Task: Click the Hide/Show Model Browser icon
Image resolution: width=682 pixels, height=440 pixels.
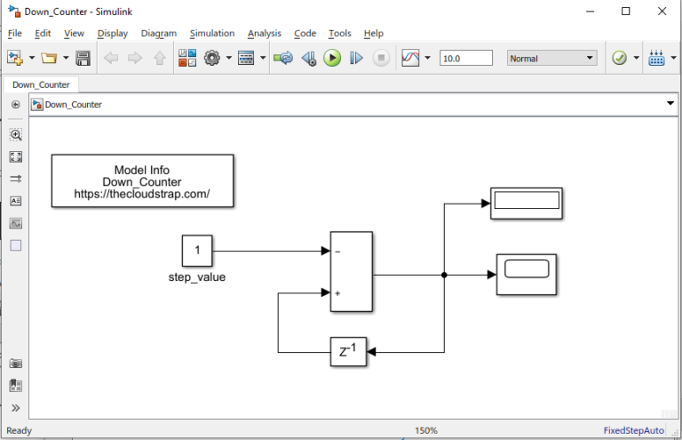Action: 16,105
